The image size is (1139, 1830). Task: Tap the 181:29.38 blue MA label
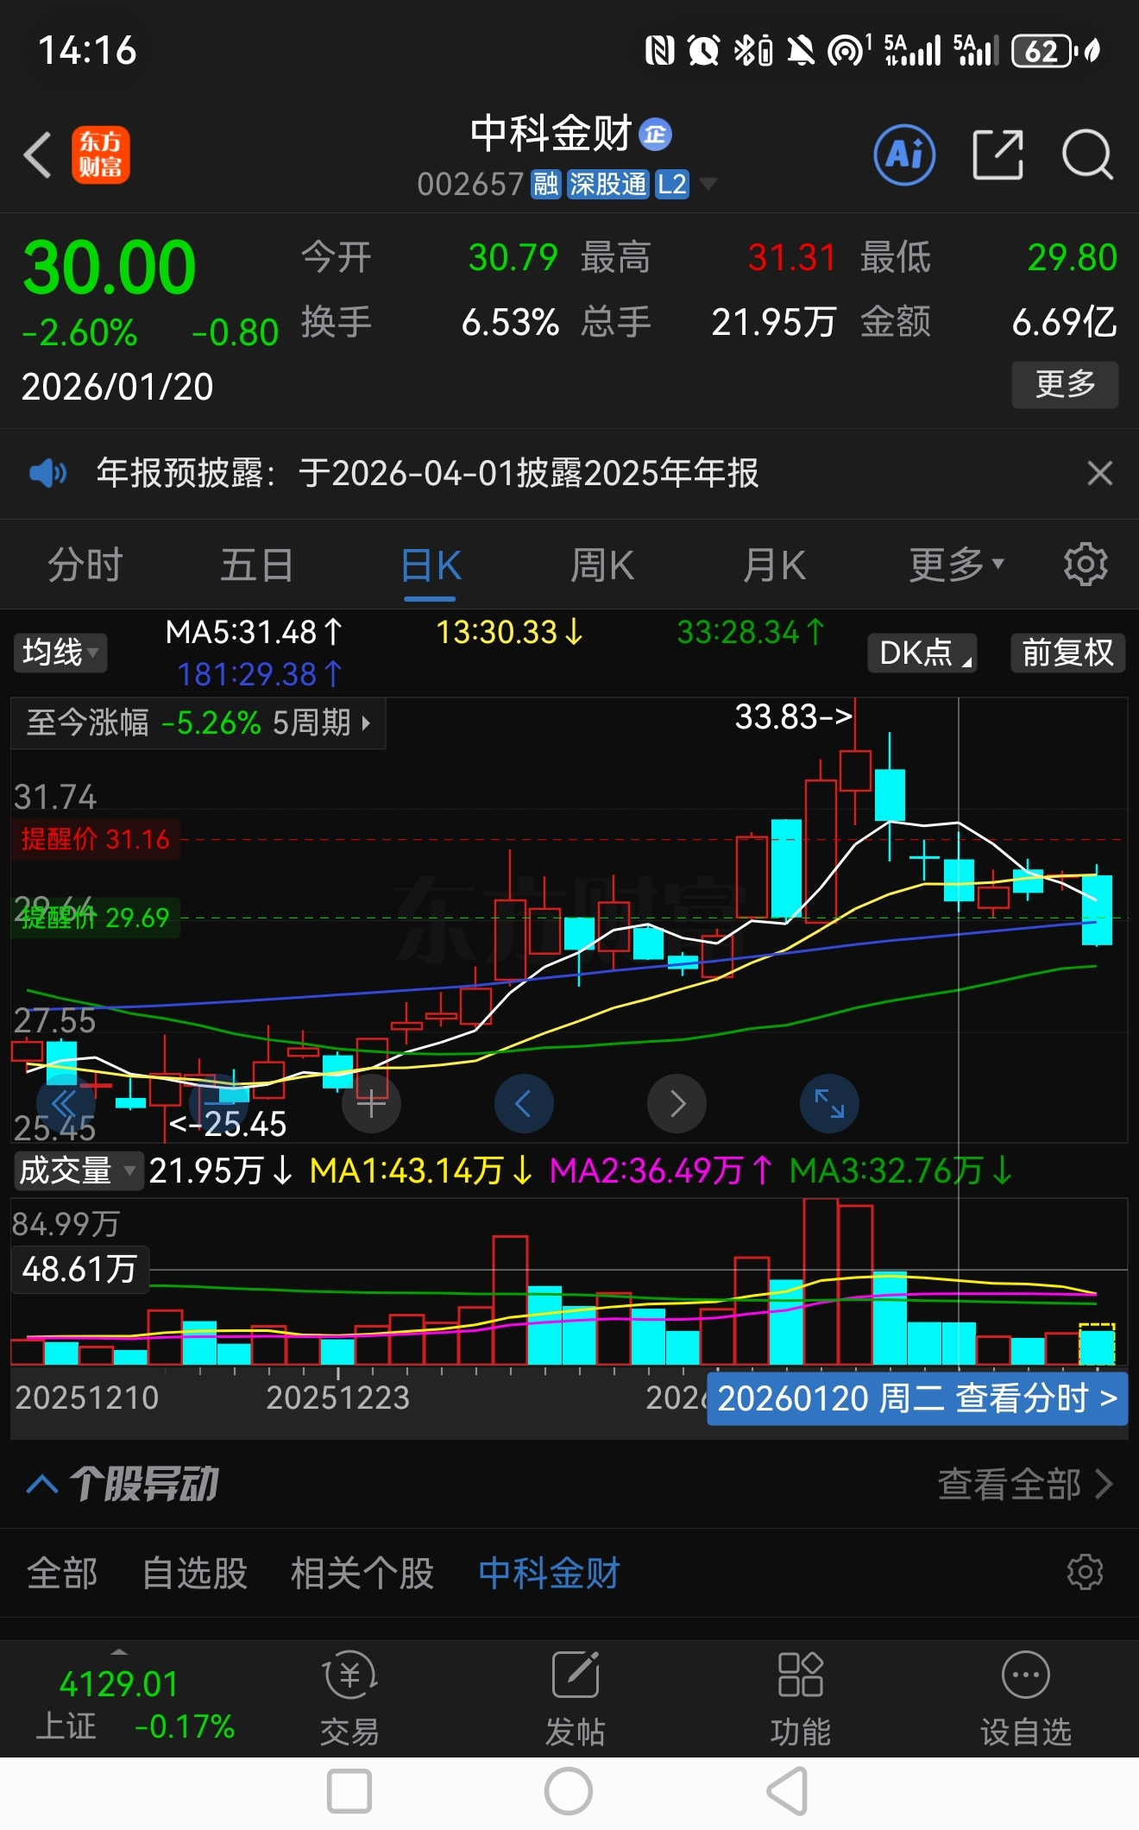pyautogui.click(x=260, y=674)
